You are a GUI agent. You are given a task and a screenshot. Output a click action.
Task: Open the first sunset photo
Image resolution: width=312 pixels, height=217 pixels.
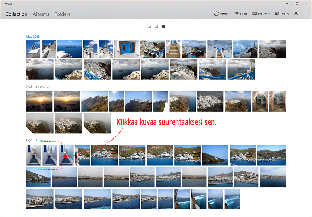(39, 101)
